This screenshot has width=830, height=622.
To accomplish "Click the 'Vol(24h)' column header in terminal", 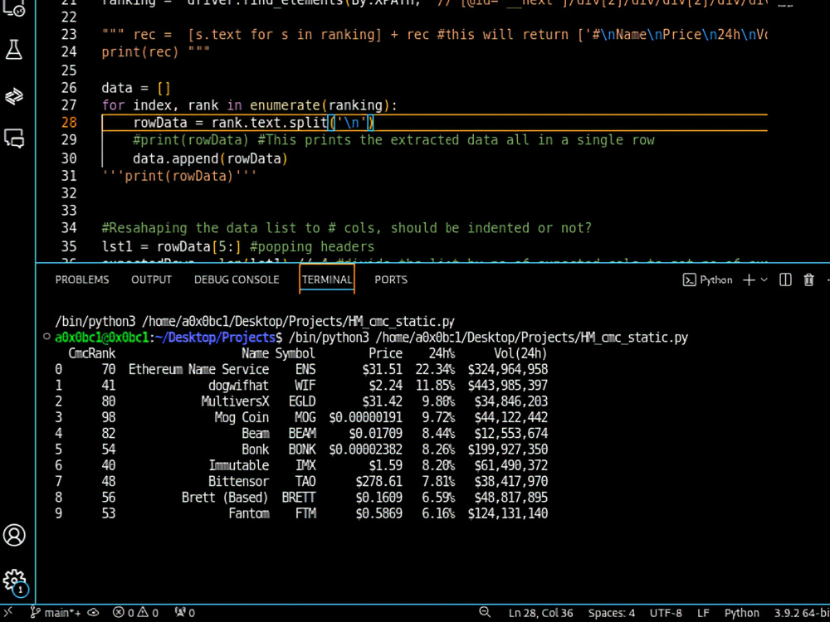I will click(520, 353).
